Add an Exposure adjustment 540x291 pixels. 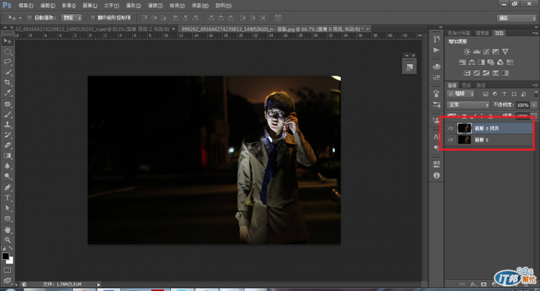click(495, 52)
